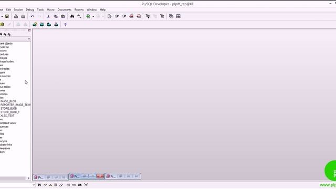Screen dimensions: 336x189
Task: Open Help with question mark icon
Action: pyautogui.click(x=65, y=25)
